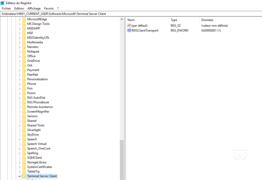Expand the OneDrive key

(19, 61)
